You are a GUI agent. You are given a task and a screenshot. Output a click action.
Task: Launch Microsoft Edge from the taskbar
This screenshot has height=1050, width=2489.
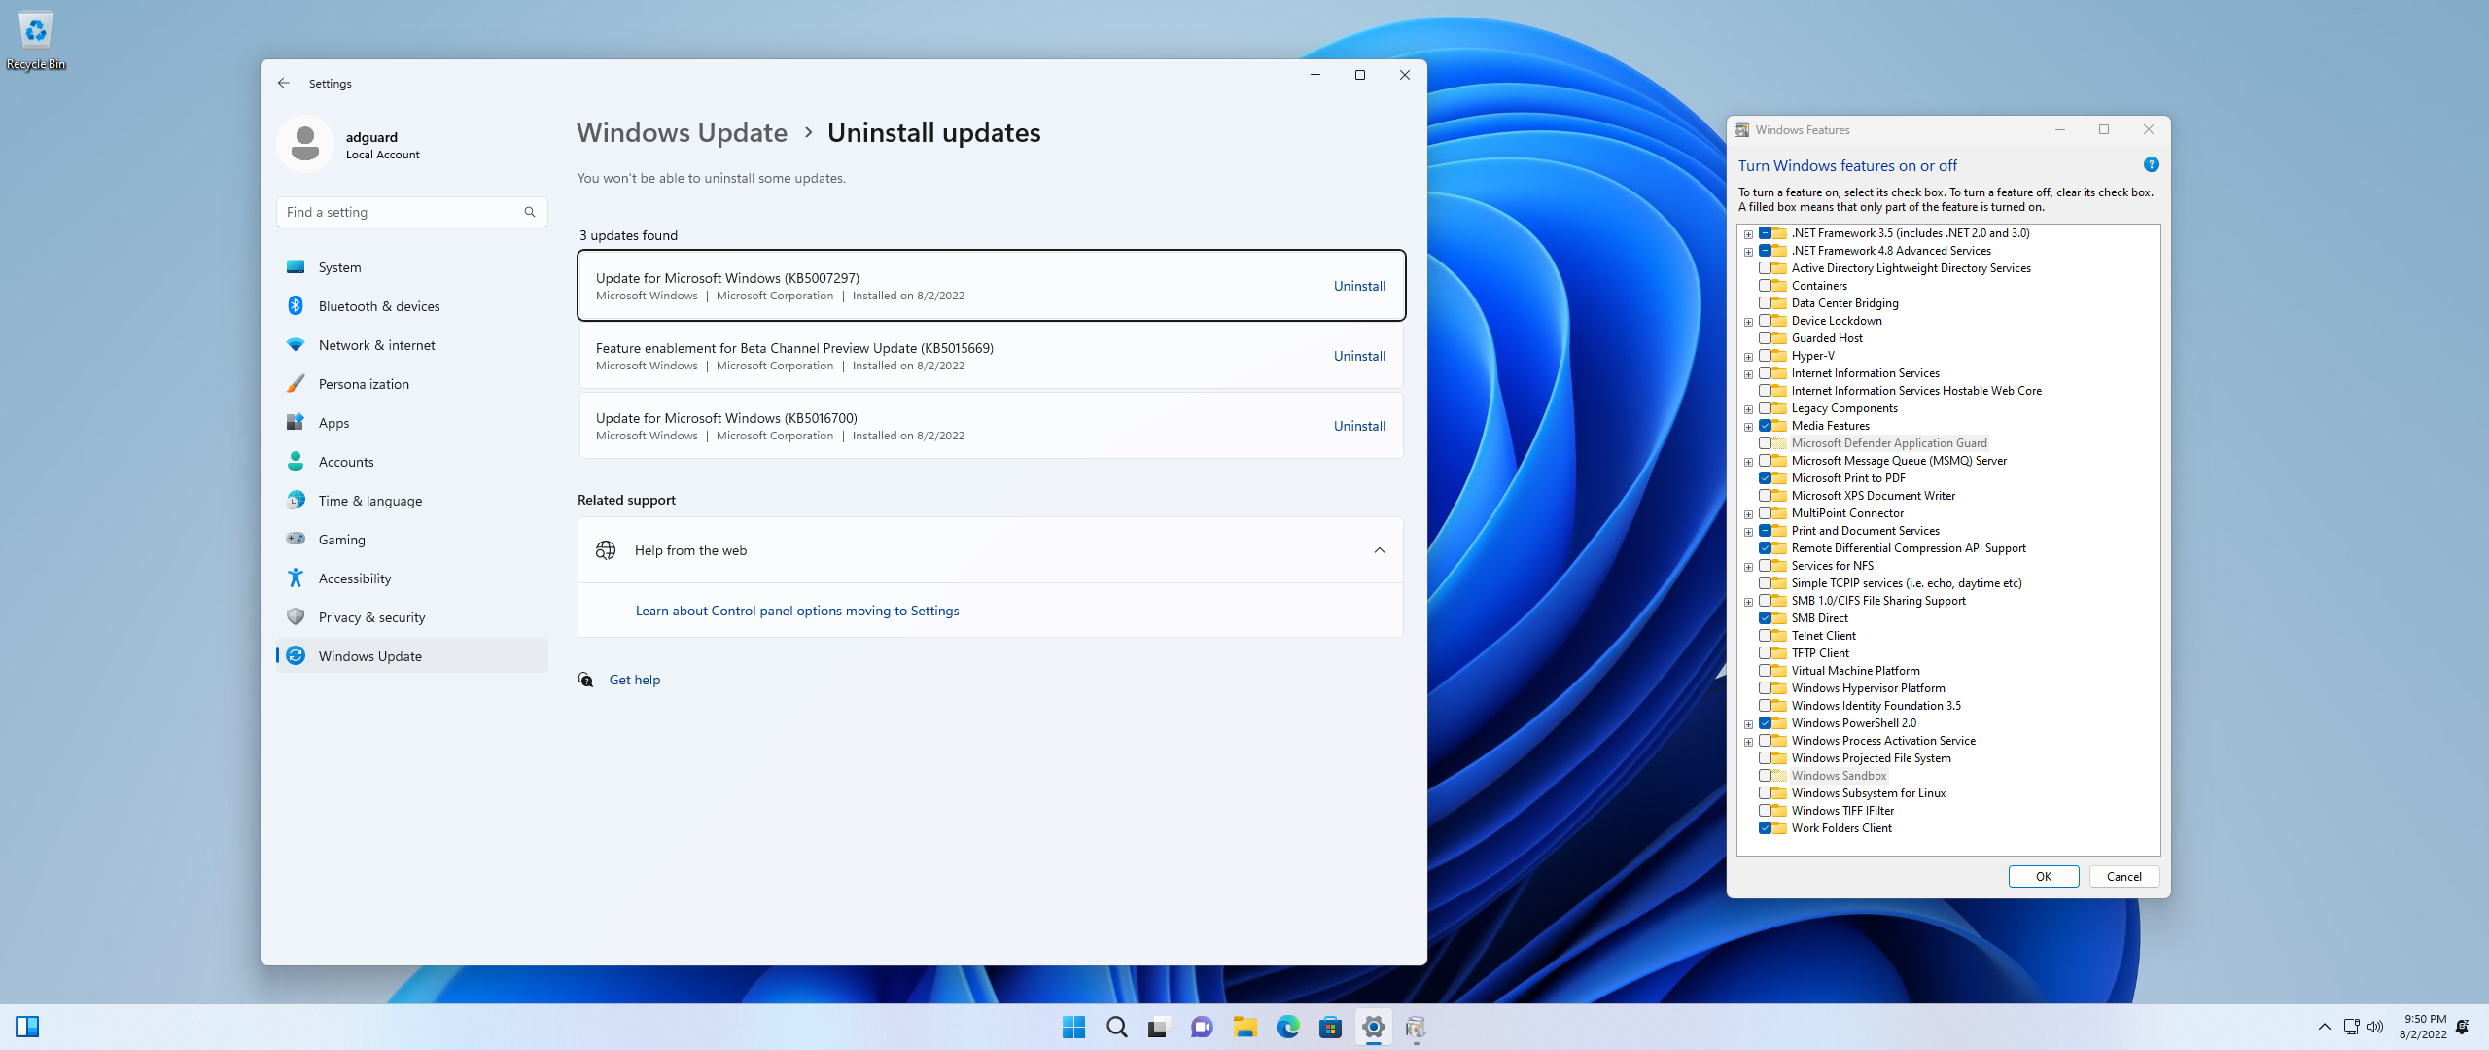[1287, 1027]
